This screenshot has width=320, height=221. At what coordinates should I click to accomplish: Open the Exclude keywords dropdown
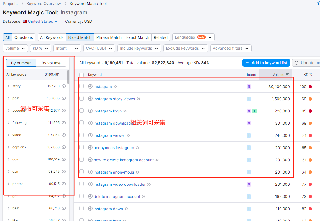pos(186,49)
